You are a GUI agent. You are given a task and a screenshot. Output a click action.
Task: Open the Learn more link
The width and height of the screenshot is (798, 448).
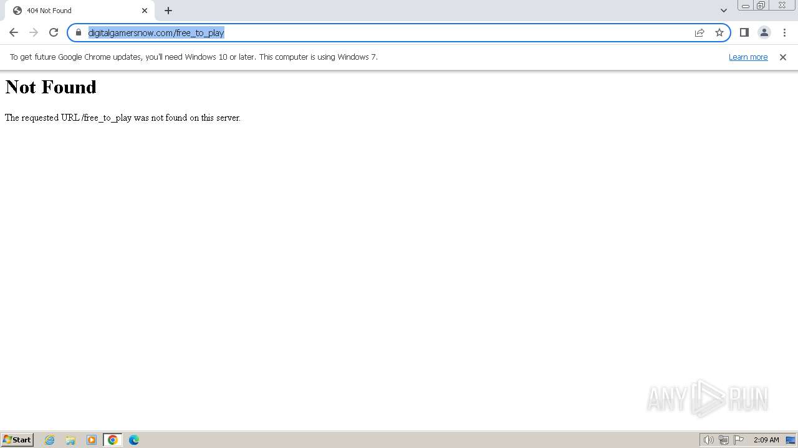[748, 57]
